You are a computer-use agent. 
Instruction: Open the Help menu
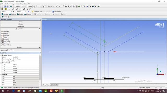29,4
